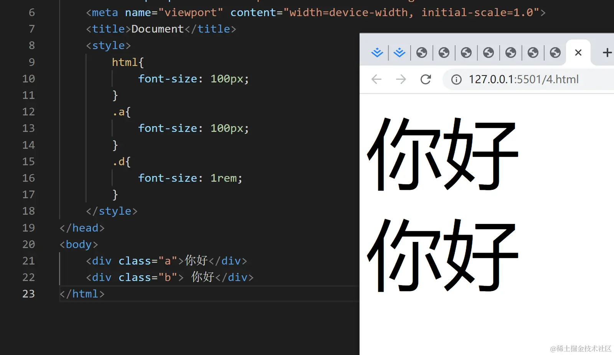Click line number 12 in the gutter

point(28,112)
